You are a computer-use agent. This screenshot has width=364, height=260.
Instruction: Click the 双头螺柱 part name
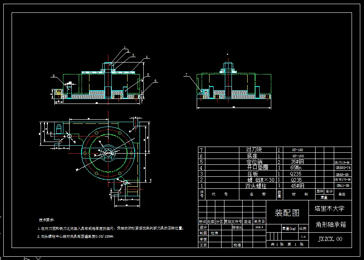click(x=256, y=186)
